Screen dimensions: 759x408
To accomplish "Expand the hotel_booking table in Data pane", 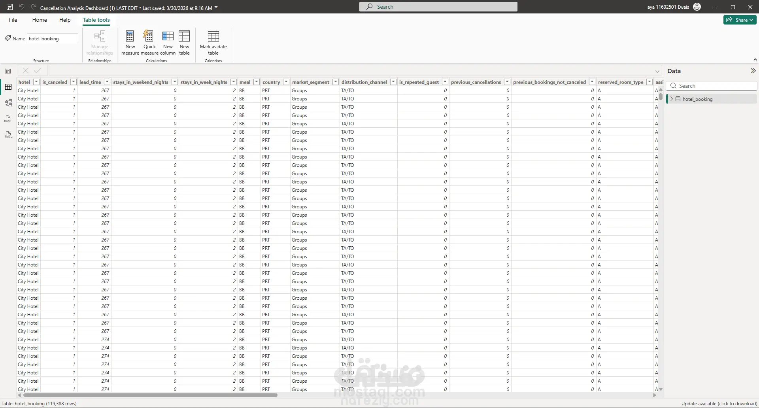I will [671, 99].
